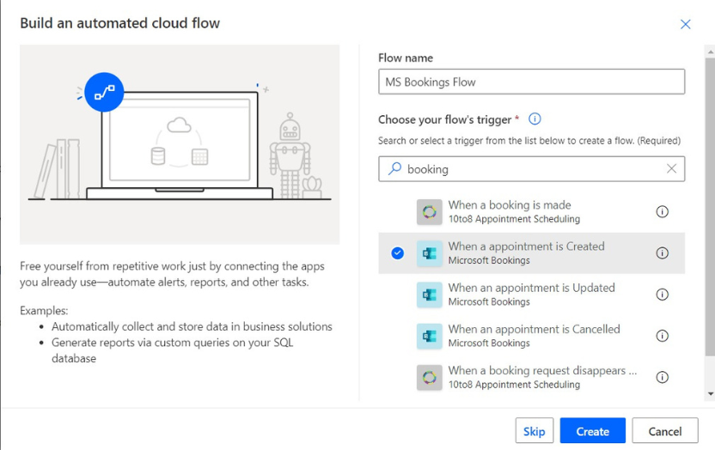Click info icon for When a appointment is Created
The image size is (715, 450).
click(x=662, y=252)
